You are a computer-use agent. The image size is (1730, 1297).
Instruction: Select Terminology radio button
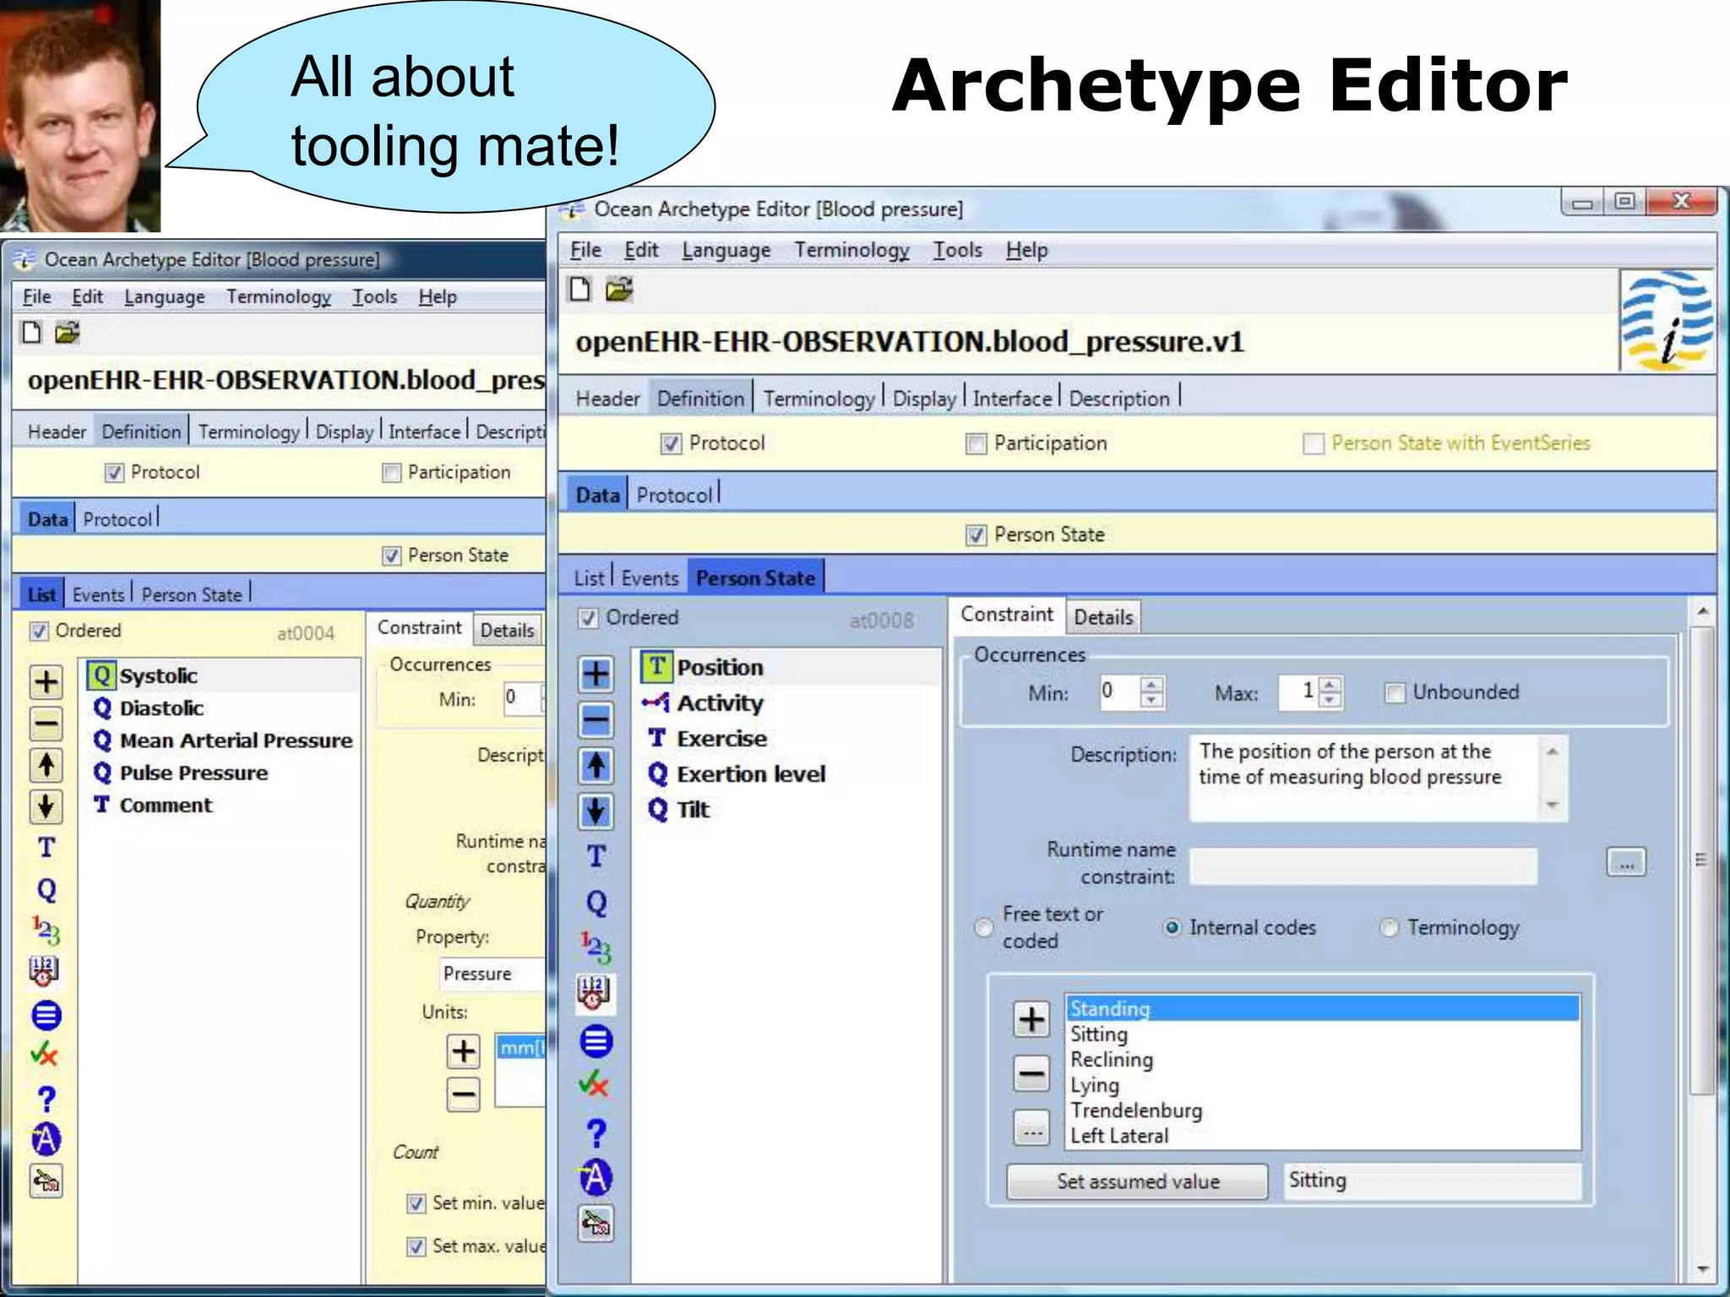click(1390, 928)
